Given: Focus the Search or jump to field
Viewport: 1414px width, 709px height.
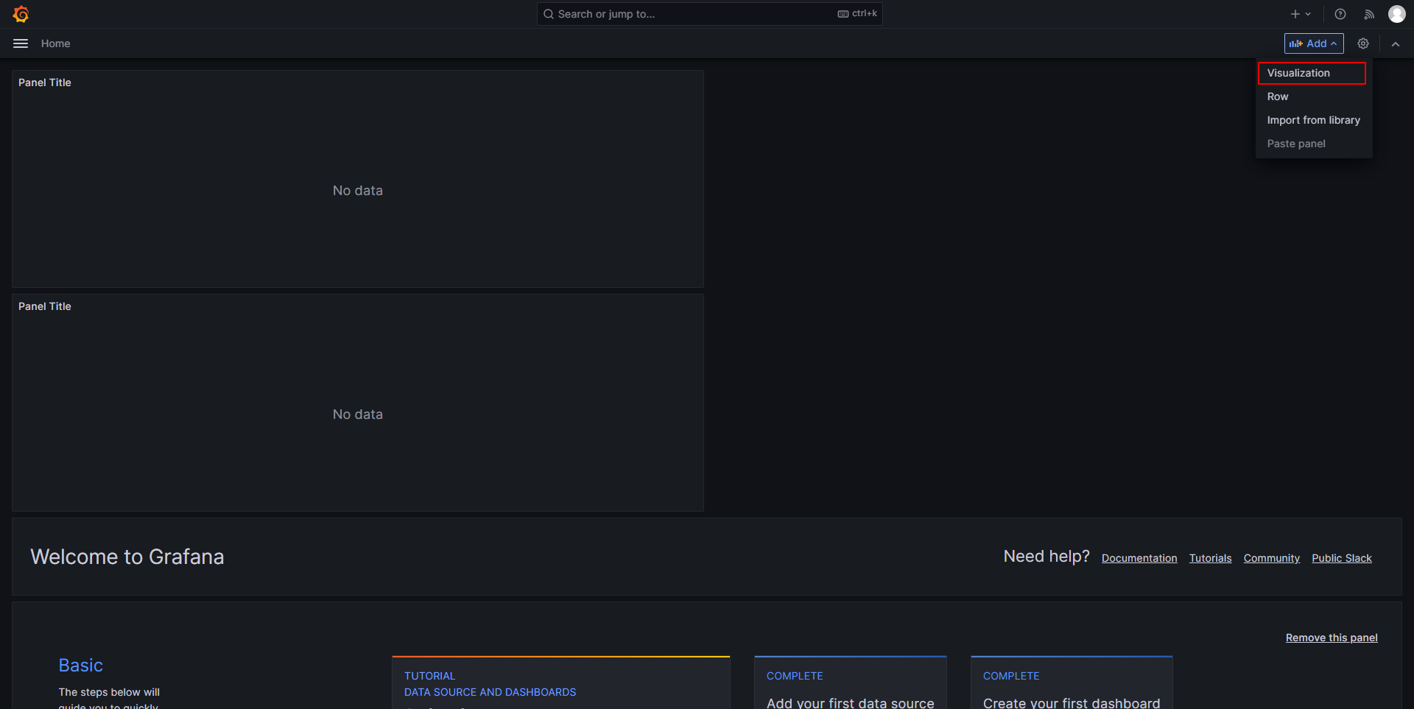Looking at the screenshot, I should (x=710, y=14).
